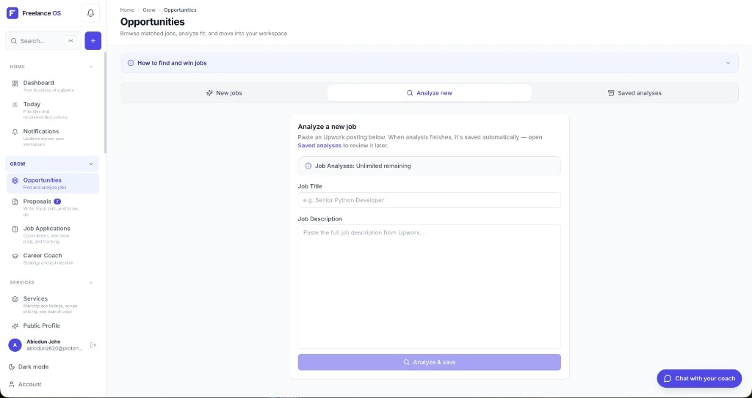Click the Services layers icon
The width and height of the screenshot is (752, 398).
[15, 299]
